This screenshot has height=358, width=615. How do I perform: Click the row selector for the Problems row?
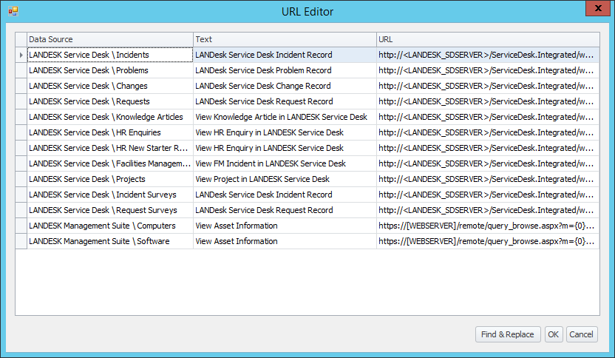point(21,70)
